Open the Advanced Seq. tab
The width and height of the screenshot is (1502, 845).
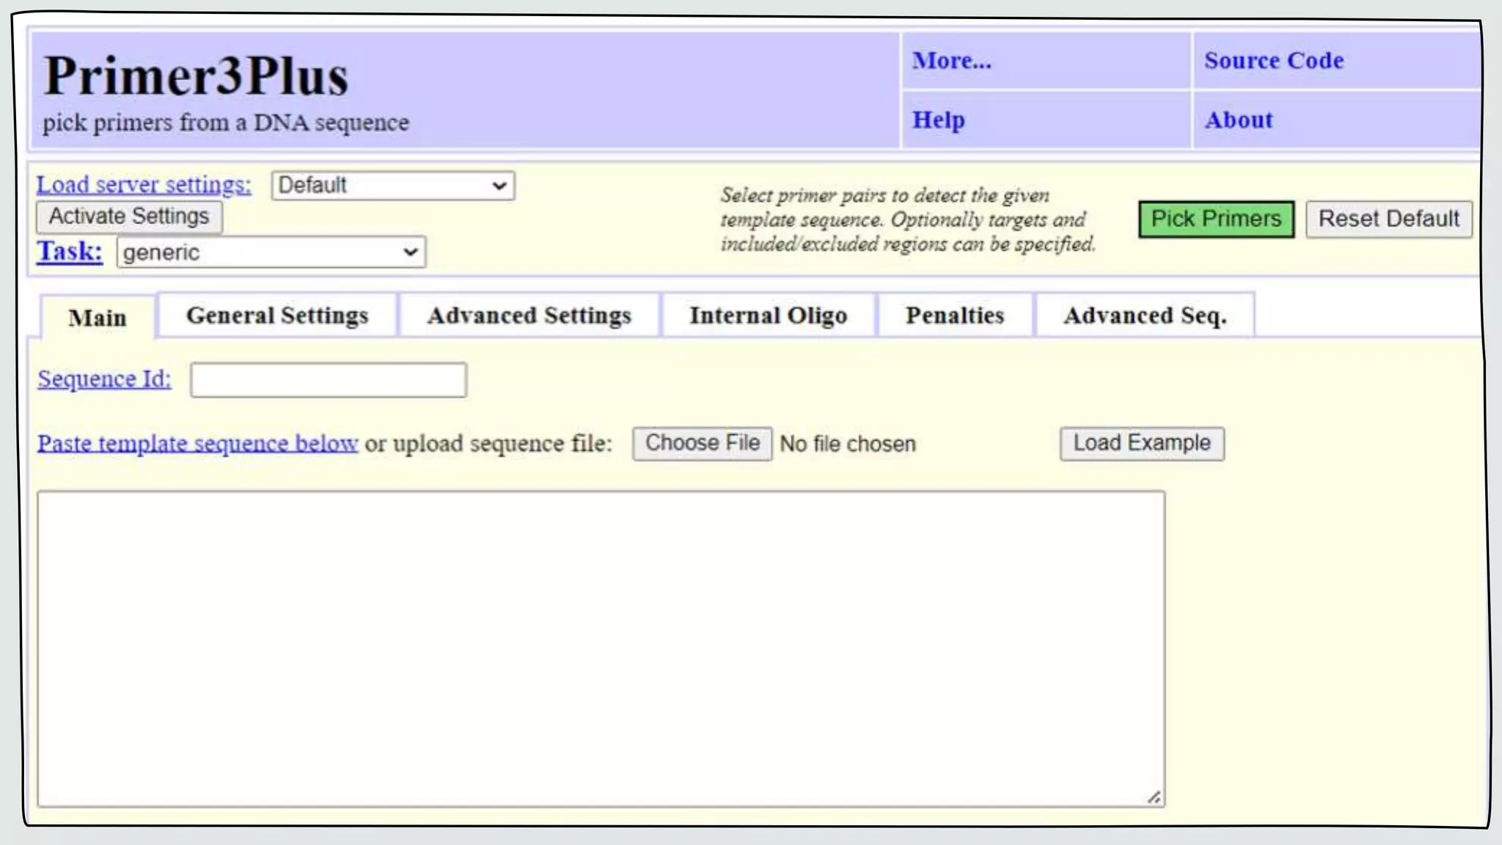[1144, 315]
